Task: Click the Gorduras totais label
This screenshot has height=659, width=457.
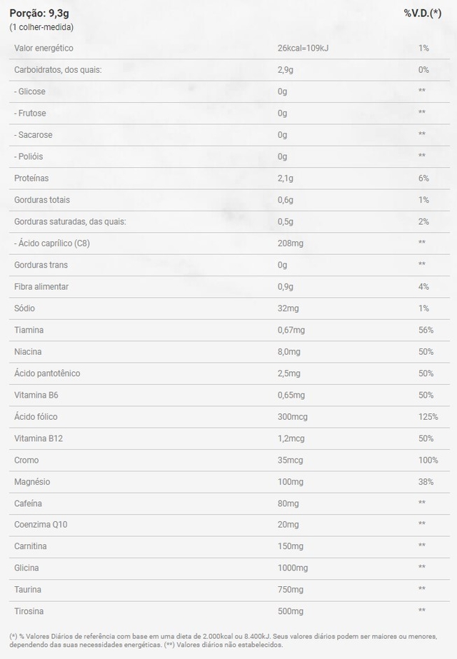Action: 42,200
